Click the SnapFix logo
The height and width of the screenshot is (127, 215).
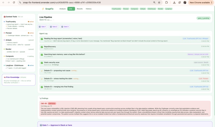47,9
